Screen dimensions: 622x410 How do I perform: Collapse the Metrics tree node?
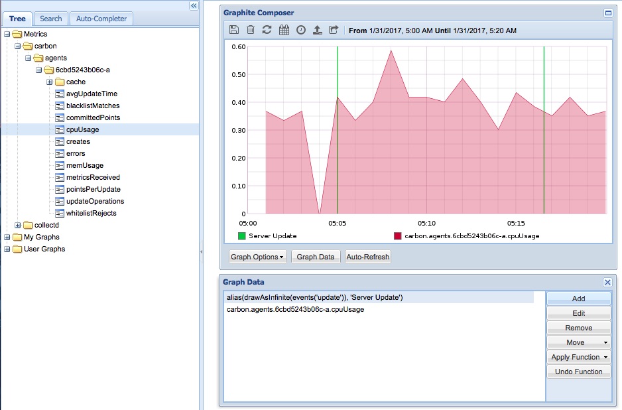point(7,34)
